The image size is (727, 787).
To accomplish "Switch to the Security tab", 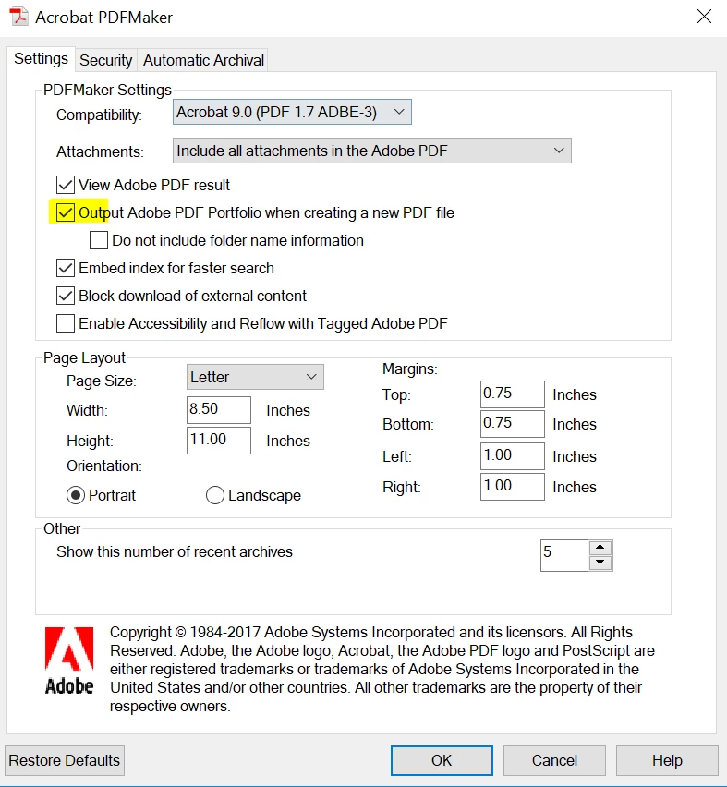I will 106,60.
